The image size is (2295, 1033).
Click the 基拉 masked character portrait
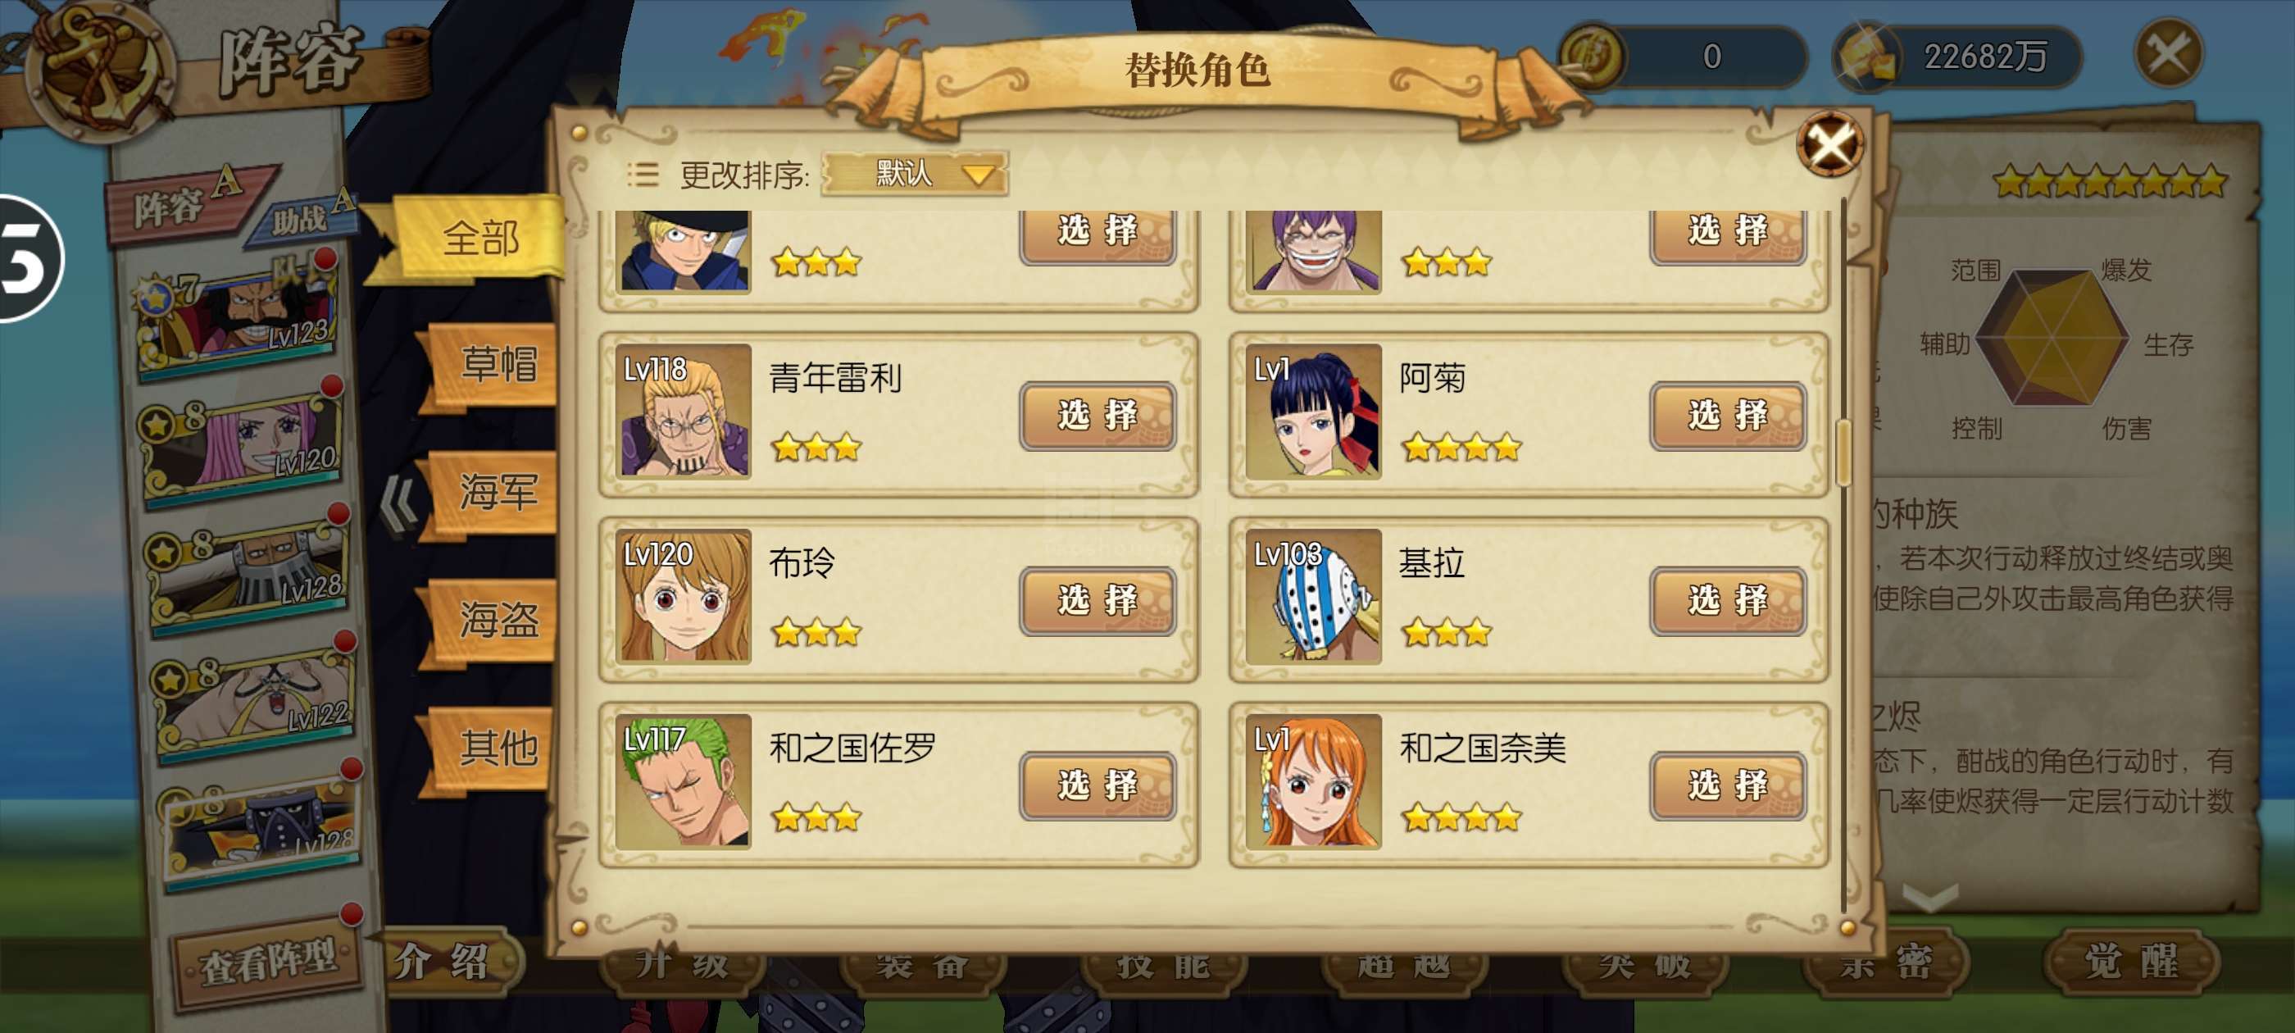1313,596
